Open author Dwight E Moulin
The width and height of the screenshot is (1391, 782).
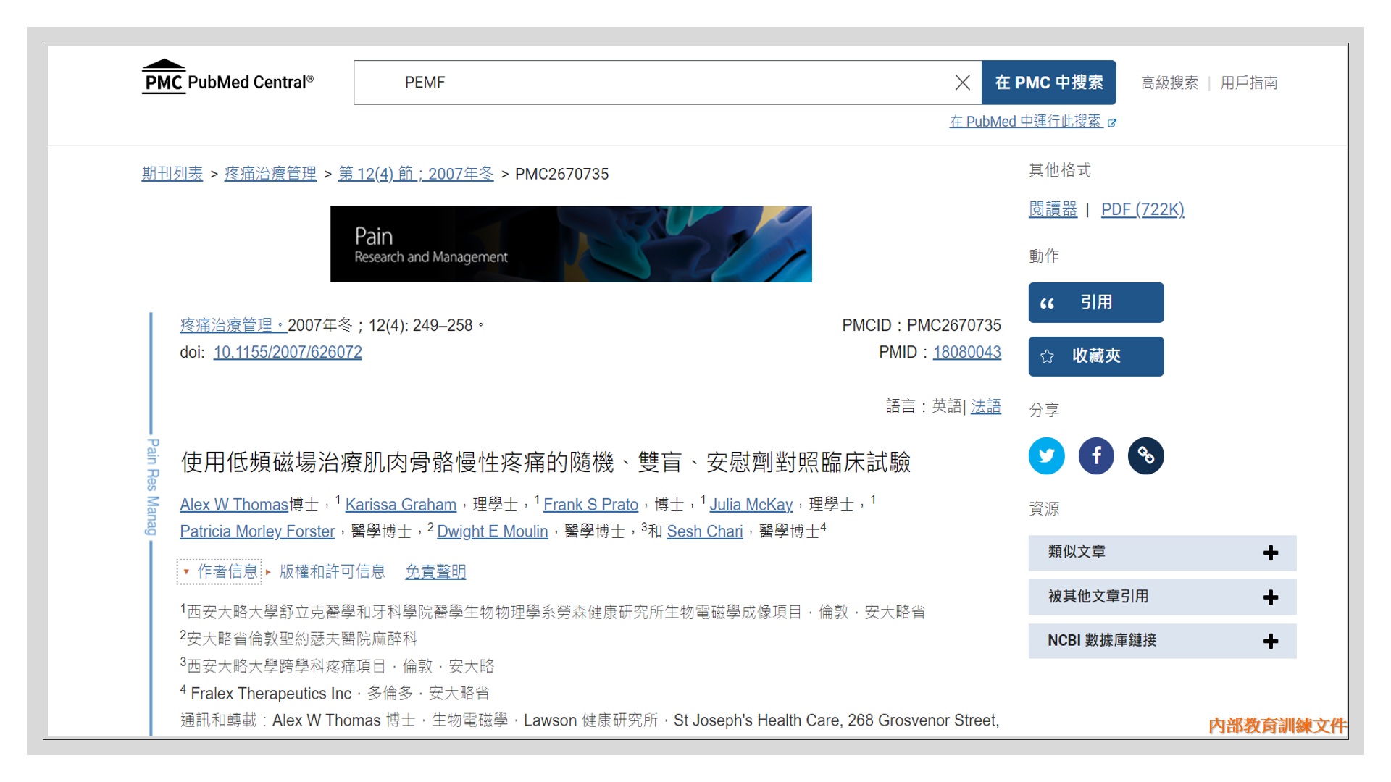click(493, 531)
